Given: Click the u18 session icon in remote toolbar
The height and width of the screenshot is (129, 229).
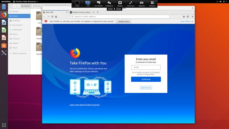Looking at the screenshot, I should click(x=88, y=4).
